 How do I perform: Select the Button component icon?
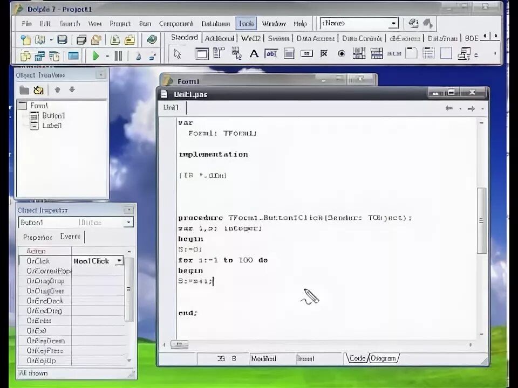(x=306, y=53)
